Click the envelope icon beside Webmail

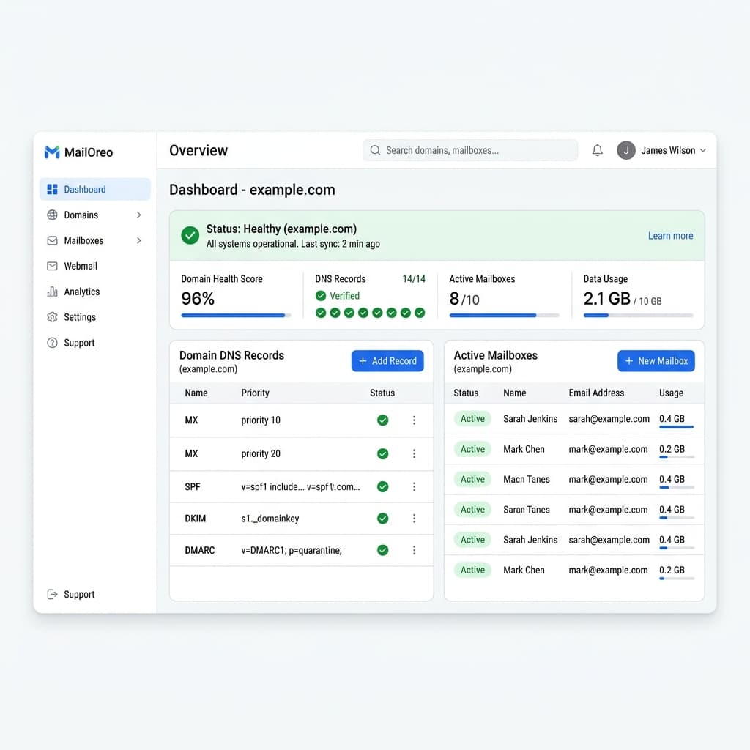(52, 266)
